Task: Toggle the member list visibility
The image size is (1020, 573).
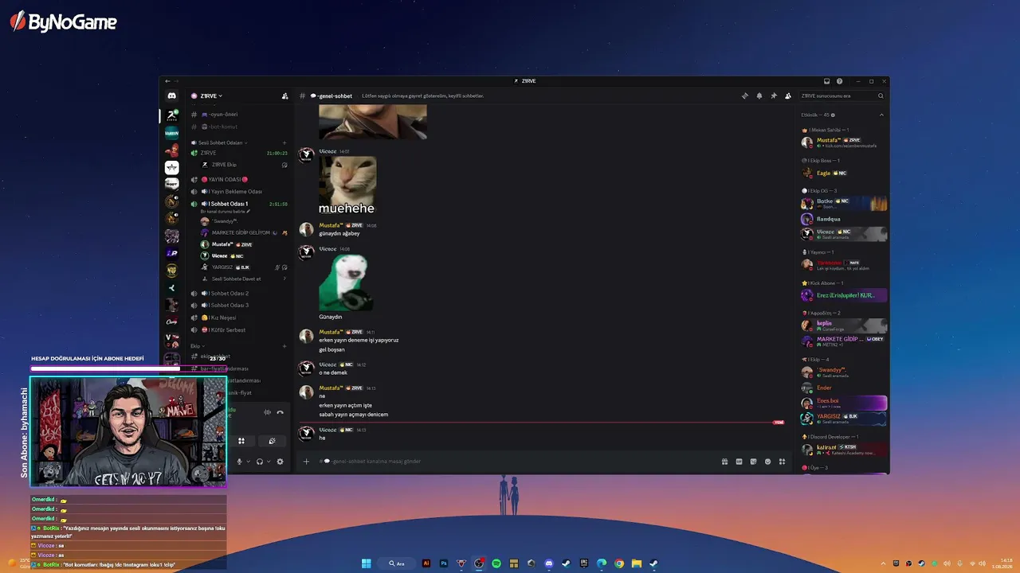Action: coord(788,95)
